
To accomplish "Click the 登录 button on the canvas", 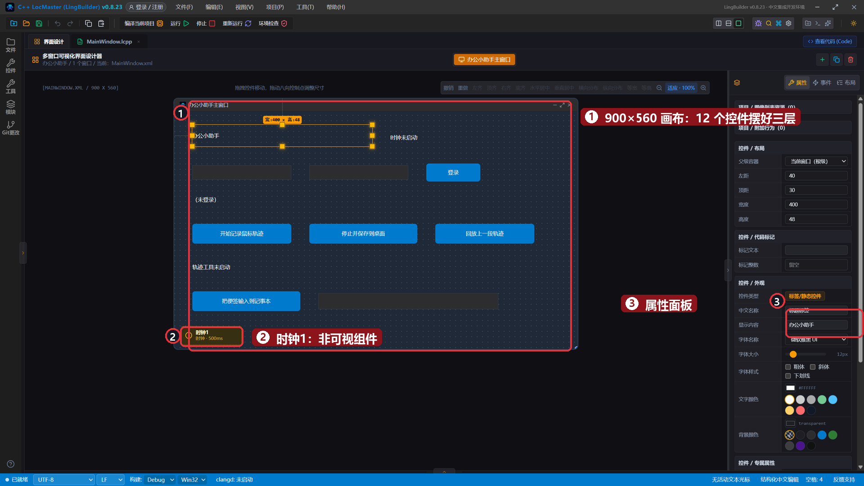I will [453, 172].
